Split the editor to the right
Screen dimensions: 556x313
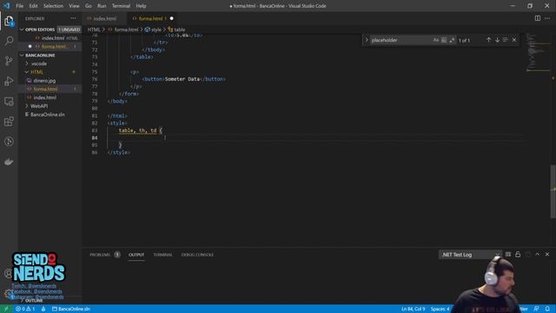click(538, 18)
